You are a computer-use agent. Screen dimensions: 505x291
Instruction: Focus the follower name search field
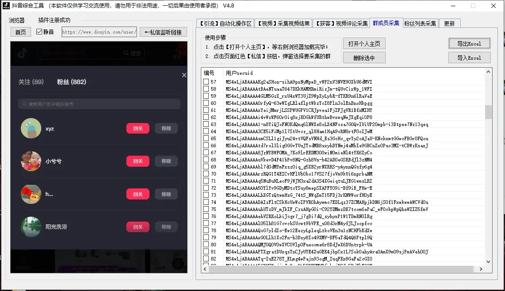tap(99, 104)
